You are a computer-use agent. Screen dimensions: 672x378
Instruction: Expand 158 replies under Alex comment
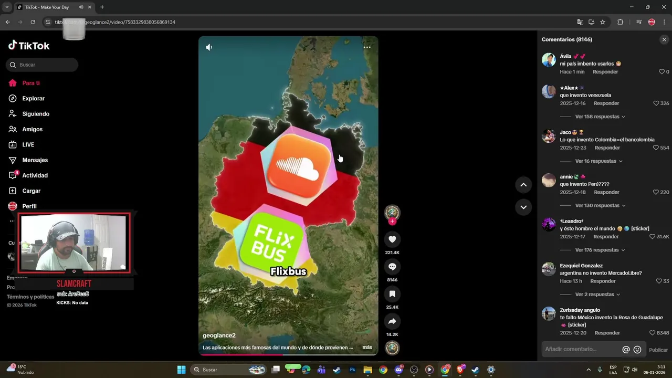click(600, 117)
